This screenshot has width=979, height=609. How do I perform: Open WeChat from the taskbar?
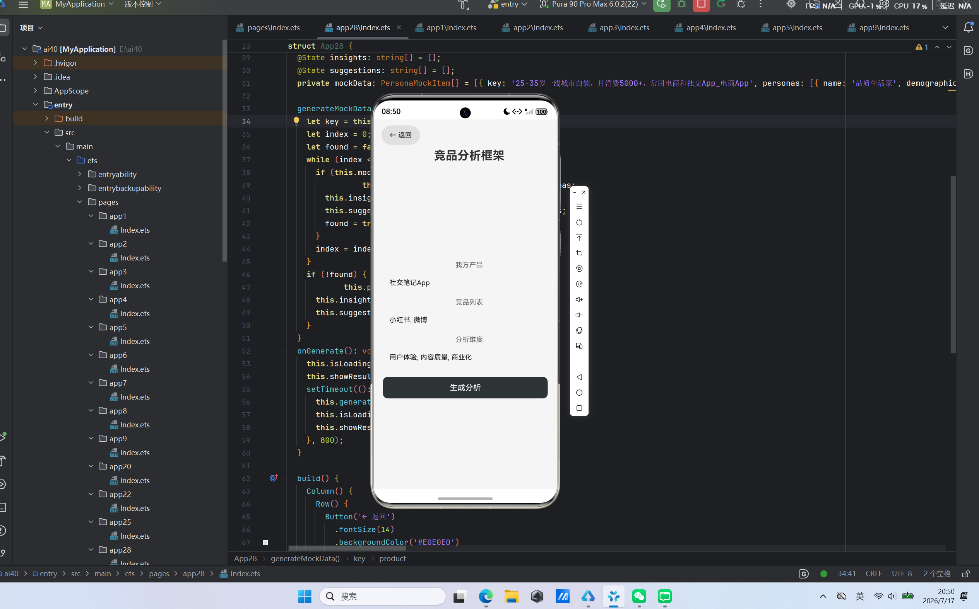(x=639, y=596)
